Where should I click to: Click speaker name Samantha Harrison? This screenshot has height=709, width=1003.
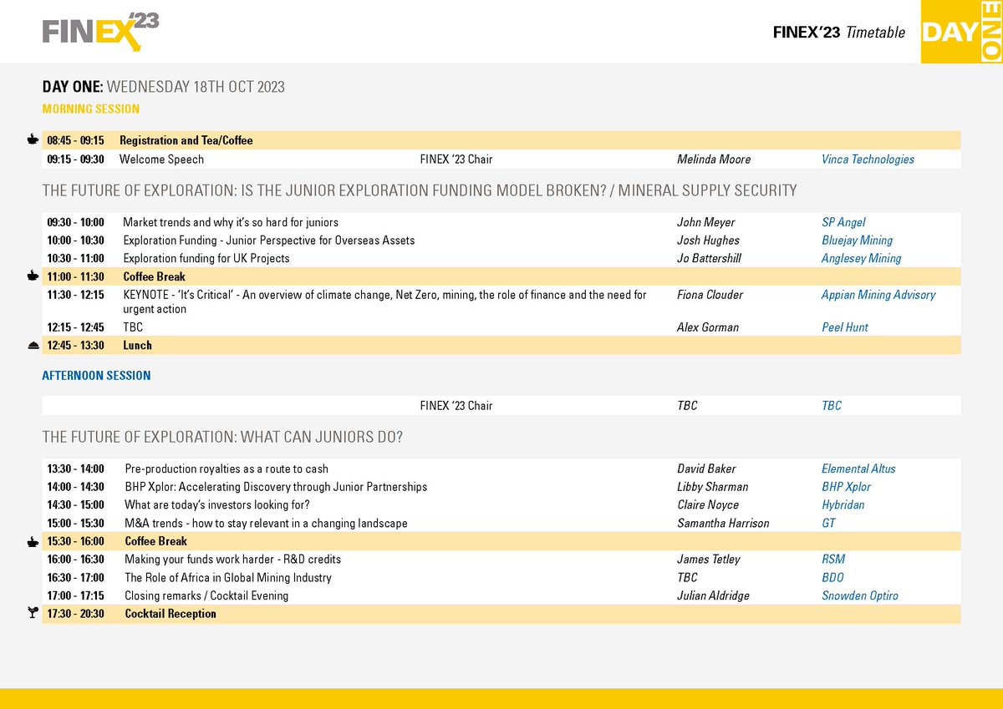(x=723, y=524)
